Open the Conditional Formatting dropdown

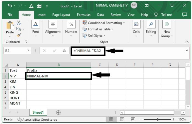[x=104, y=23]
